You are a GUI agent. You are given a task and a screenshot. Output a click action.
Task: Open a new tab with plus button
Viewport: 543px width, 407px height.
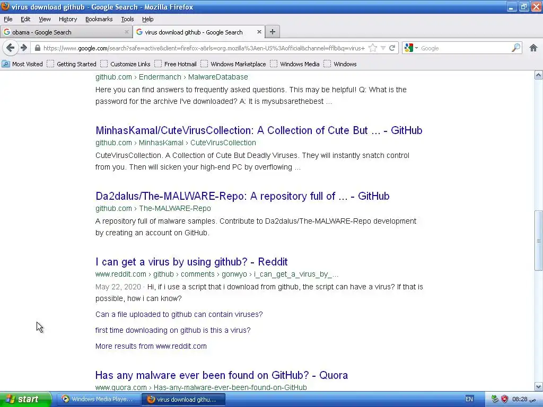273,32
